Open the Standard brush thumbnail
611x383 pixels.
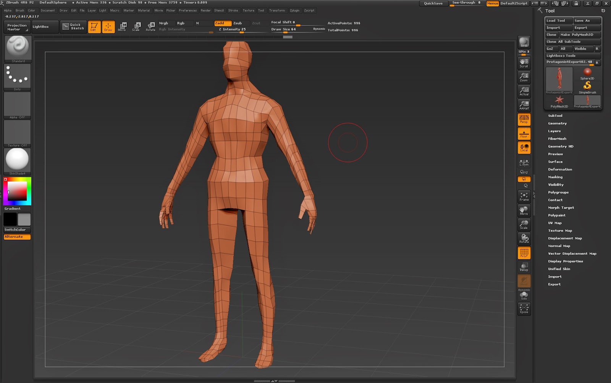point(18,48)
